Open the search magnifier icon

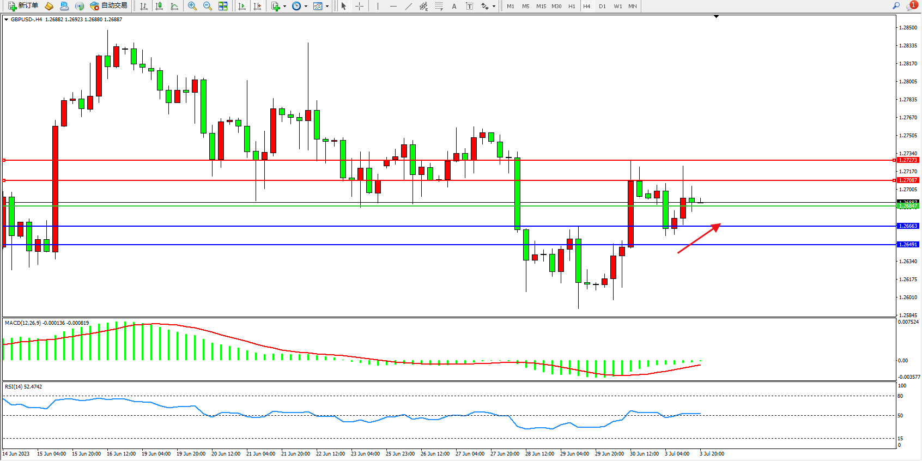point(896,6)
